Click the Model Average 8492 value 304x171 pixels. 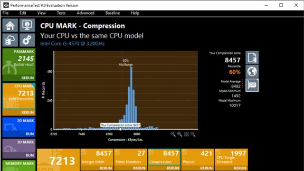(x=236, y=86)
